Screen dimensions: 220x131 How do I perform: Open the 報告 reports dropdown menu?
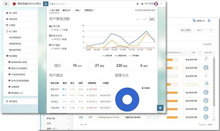[78, 10]
